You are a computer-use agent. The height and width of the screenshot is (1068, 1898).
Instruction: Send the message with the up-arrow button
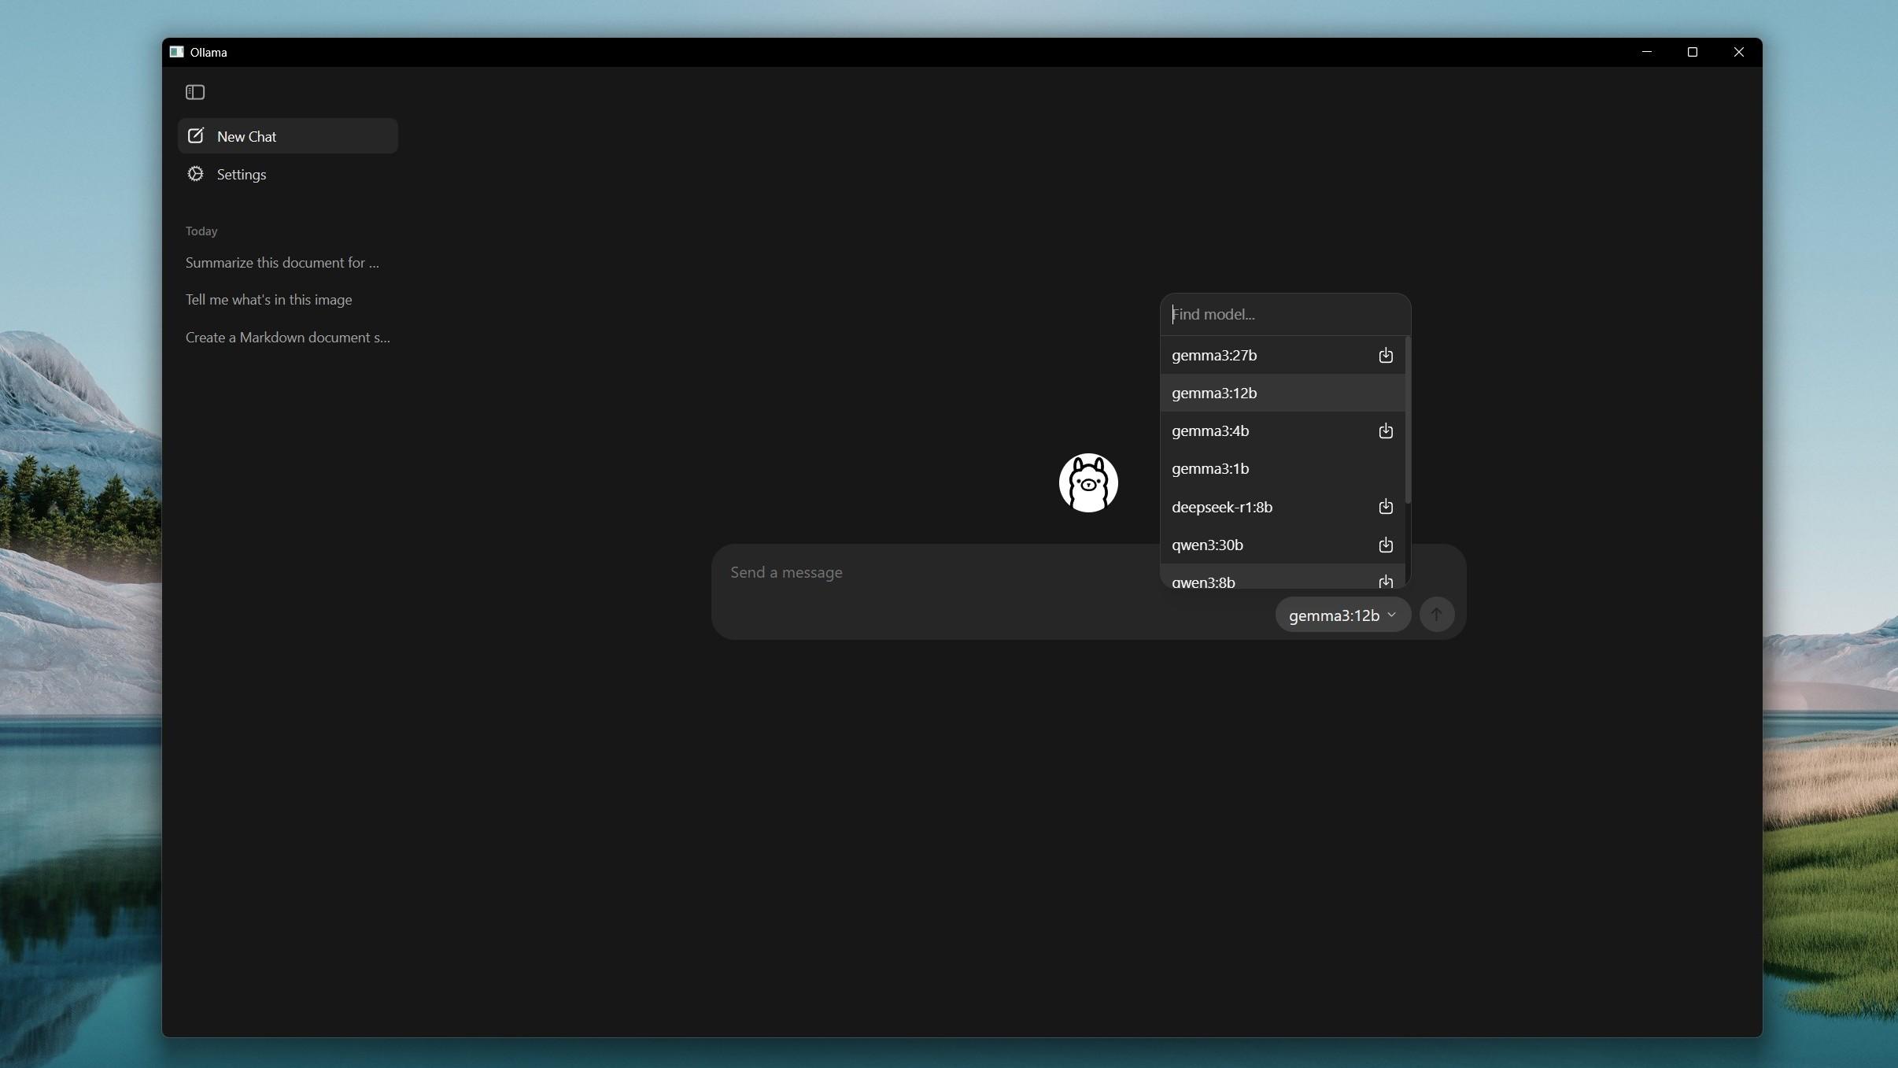point(1436,615)
